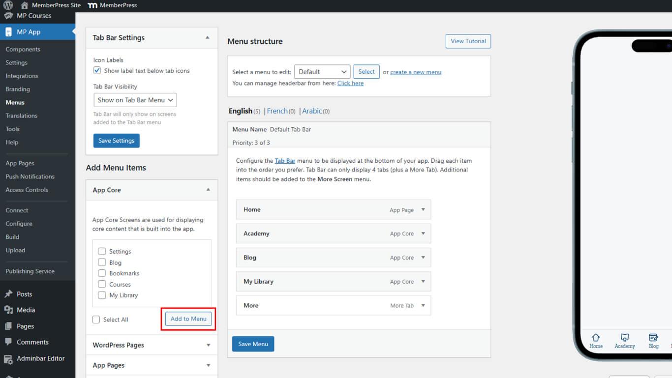
Task: Open the Select a menu to edit dropdown
Action: (x=322, y=72)
